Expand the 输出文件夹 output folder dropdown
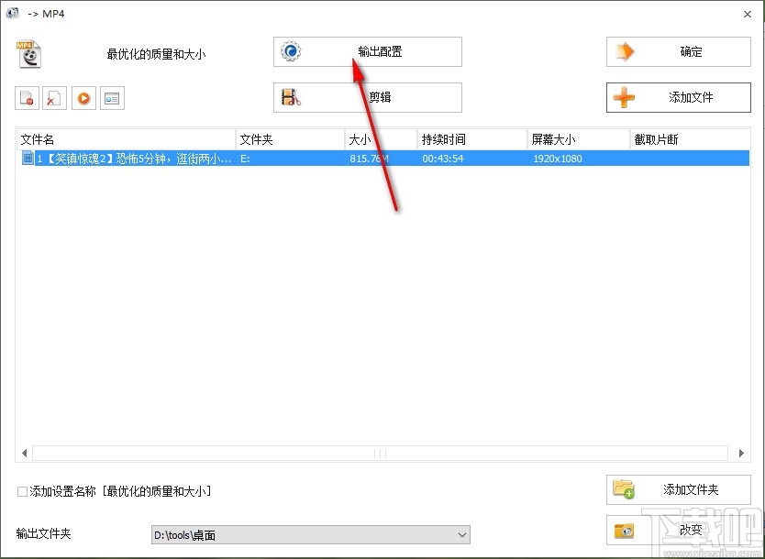 click(462, 535)
